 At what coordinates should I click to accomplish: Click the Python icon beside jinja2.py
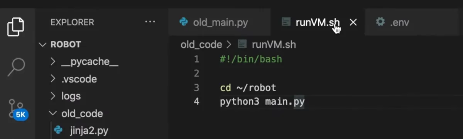pos(58,130)
